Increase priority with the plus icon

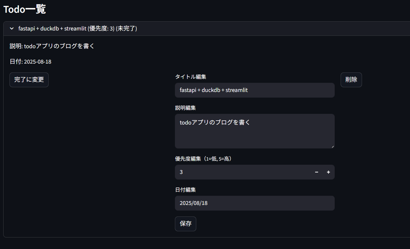pyautogui.click(x=328, y=172)
